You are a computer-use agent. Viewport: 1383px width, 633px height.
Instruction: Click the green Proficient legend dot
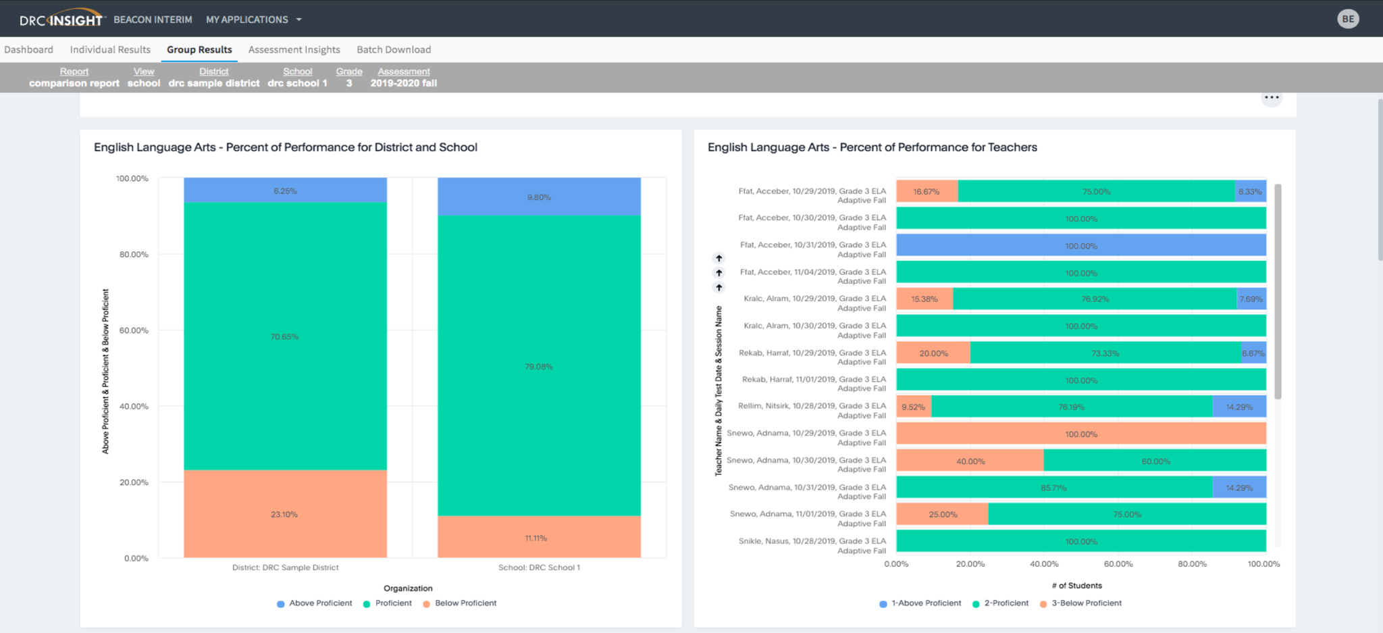(x=367, y=603)
